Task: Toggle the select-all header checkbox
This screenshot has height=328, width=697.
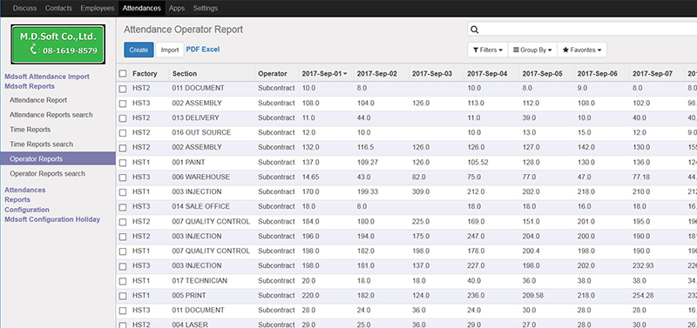Action: pos(123,74)
